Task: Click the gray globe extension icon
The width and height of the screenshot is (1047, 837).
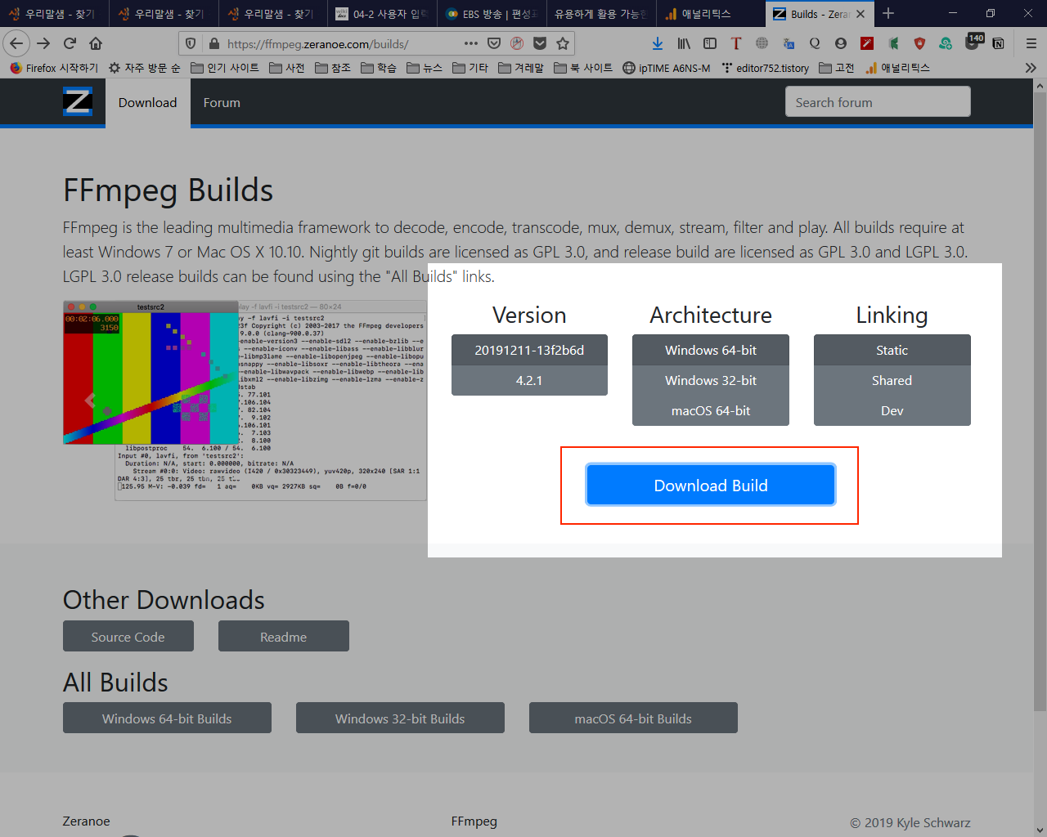Action: point(762,43)
